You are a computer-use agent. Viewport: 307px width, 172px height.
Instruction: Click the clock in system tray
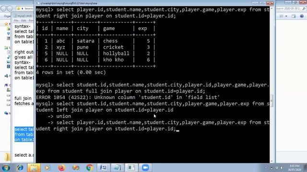295,168
